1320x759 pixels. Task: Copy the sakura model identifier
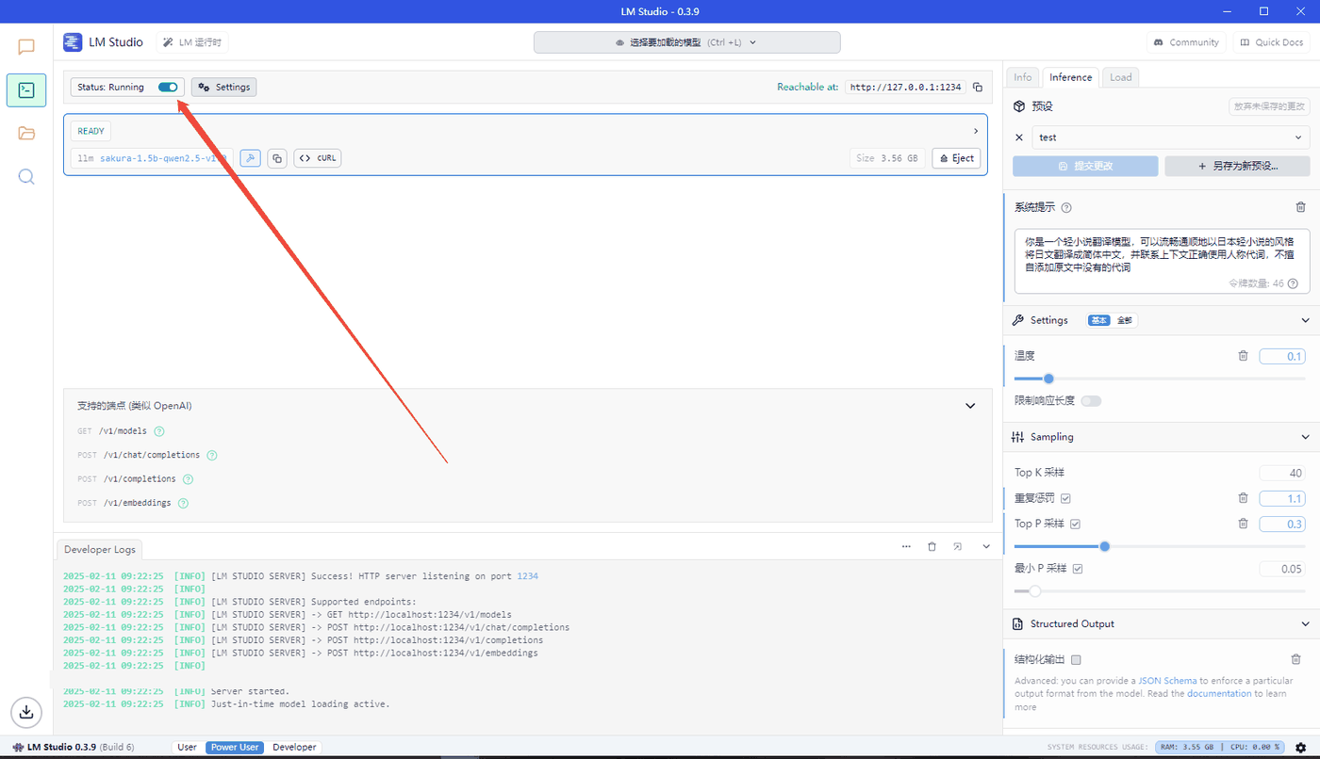277,158
